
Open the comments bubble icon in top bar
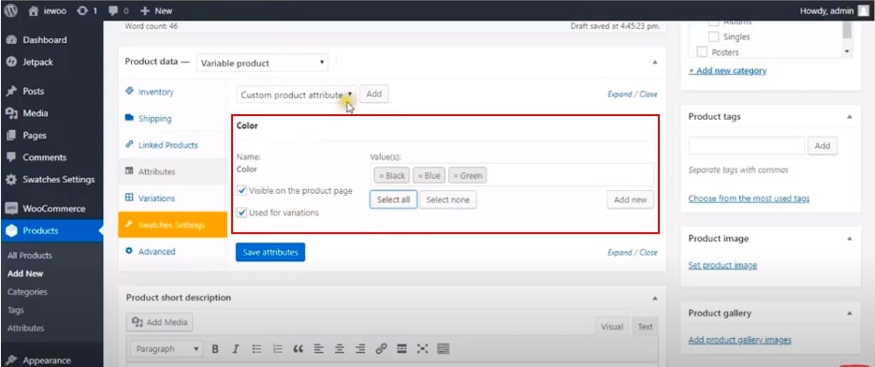(113, 10)
